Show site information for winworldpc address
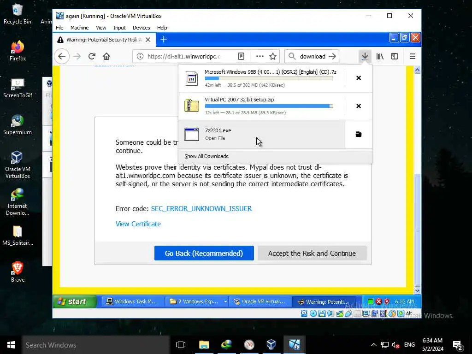The height and width of the screenshot is (354, 472). [140, 56]
